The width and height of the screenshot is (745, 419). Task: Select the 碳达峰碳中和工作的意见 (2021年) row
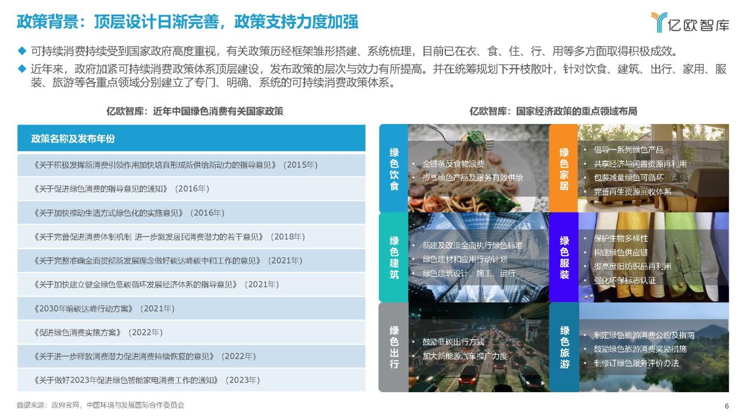[x=191, y=261]
